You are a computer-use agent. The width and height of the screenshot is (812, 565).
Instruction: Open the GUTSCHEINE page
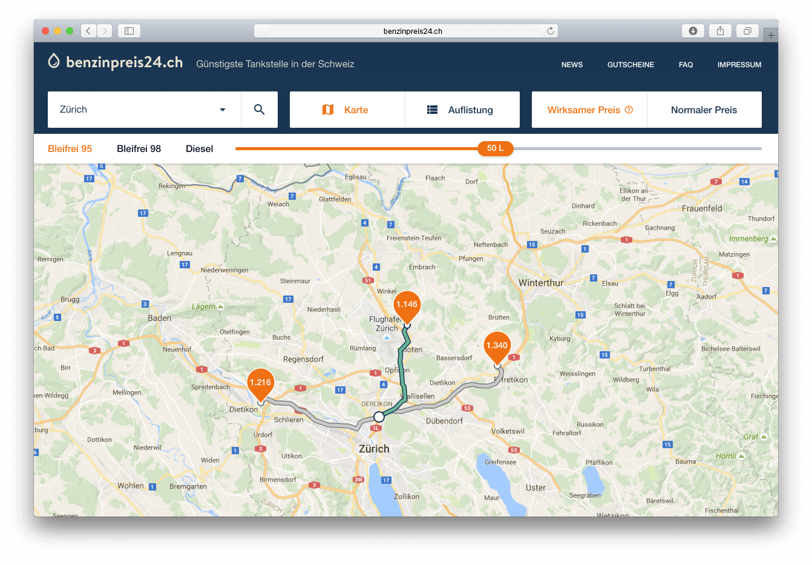click(x=630, y=65)
